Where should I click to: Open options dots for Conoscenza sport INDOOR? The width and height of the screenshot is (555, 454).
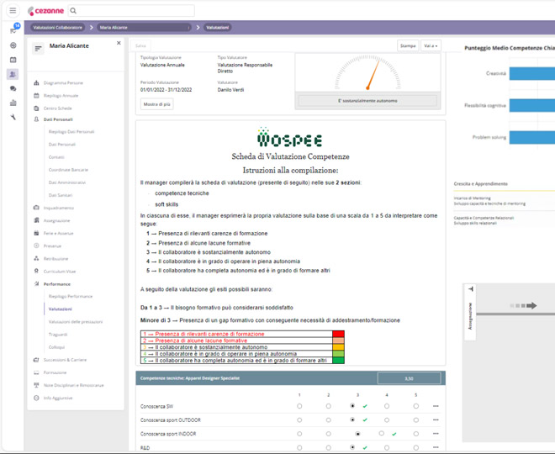436,434
